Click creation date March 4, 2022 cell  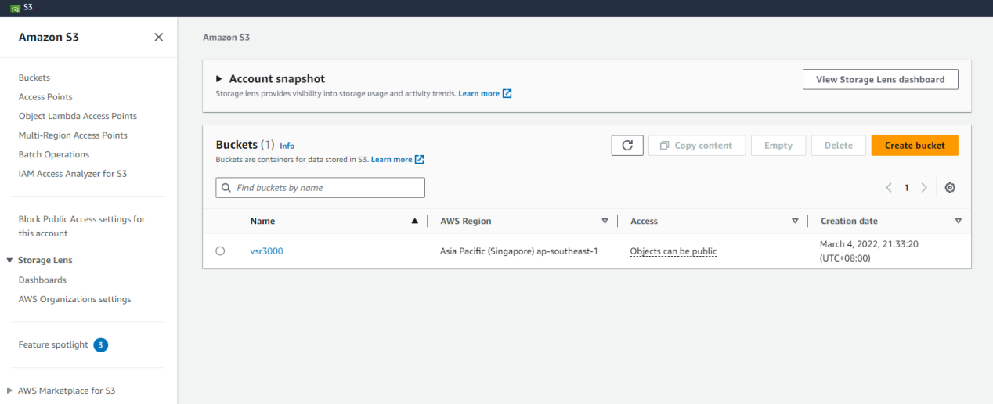pyautogui.click(x=869, y=251)
